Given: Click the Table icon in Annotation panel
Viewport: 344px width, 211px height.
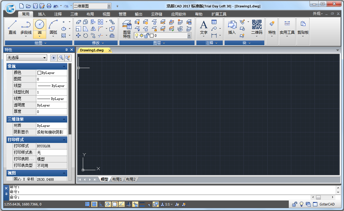Looking at the screenshot, I should tap(214, 22).
